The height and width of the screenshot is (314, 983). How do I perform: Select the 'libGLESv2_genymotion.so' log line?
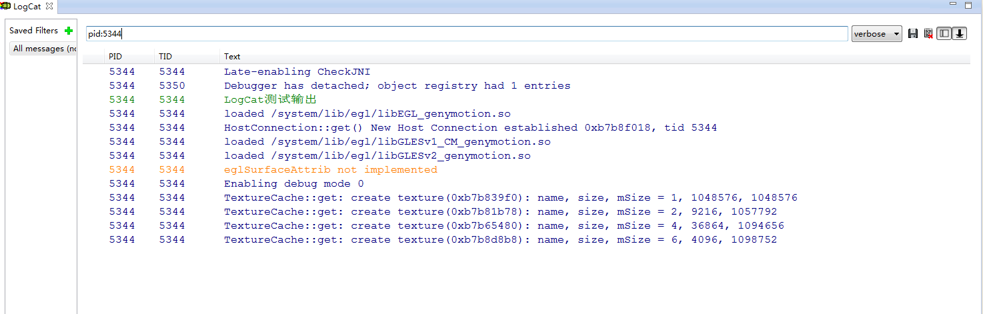[x=526, y=156]
